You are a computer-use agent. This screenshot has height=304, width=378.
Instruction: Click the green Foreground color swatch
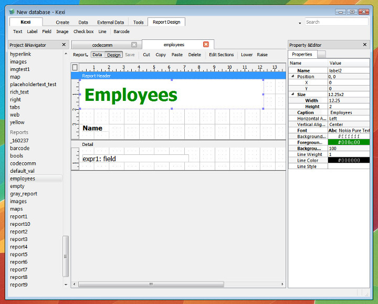pos(349,142)
